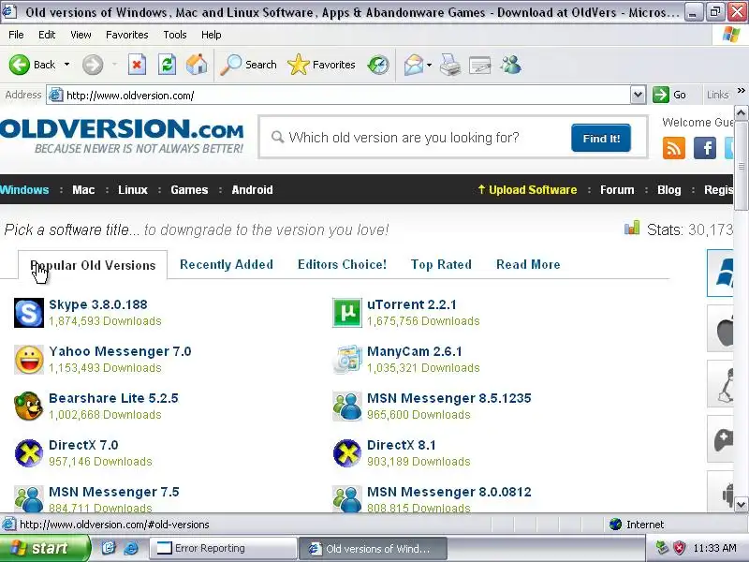This screenshot has height=562, width=749.
Task: Open the Yahoo Messenger 7.0 link
Action: tap(120, 351)
